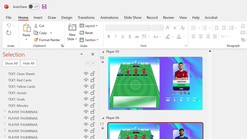Collapse the Player 05 section
The image size is (247, 139).
pos(103,52)
